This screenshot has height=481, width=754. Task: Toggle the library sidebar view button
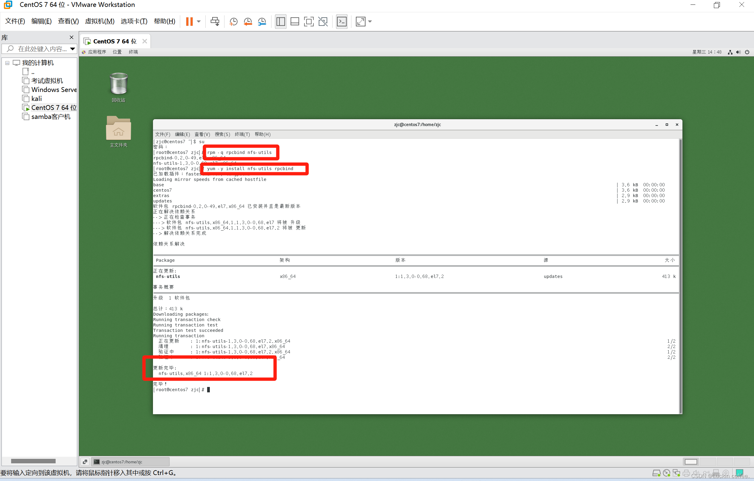coord(280,21)
